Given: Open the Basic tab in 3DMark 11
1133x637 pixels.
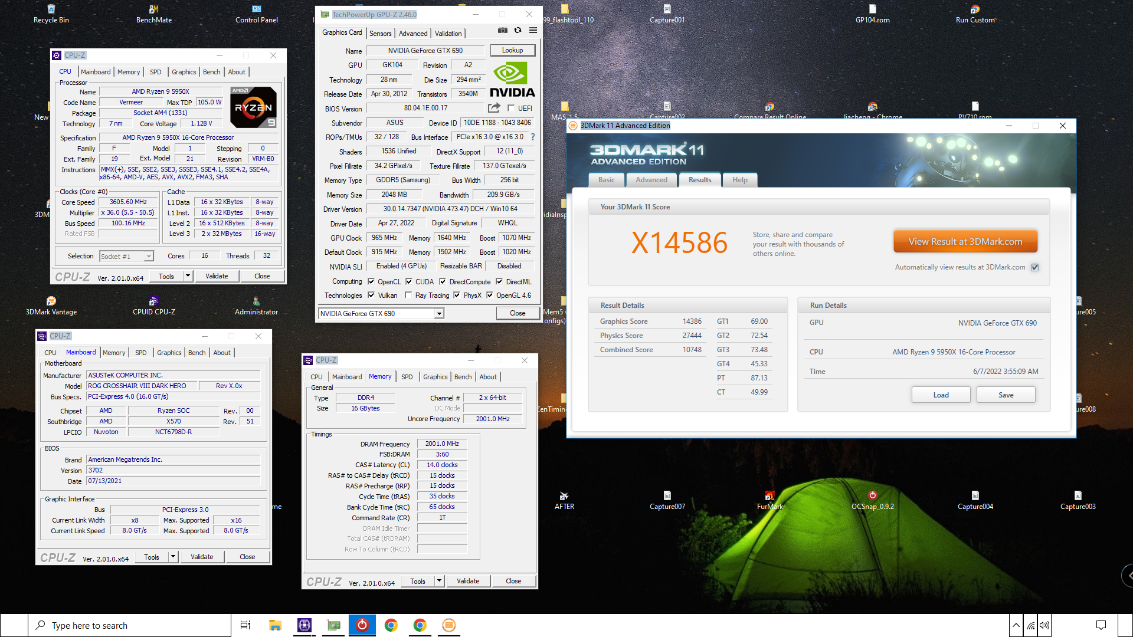Looking at the screenshot, I should tap(607, 180).
